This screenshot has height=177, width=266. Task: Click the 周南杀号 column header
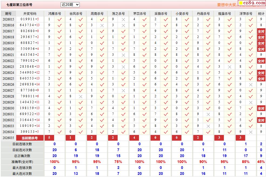point(97,13)
